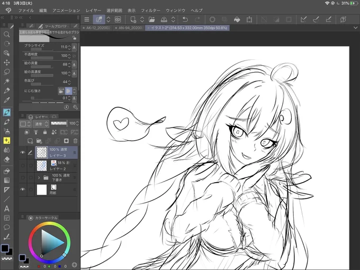Open the ファイル menu
Image resolution: width=360 pixels, height=270 pixels.
click(26, 11)
